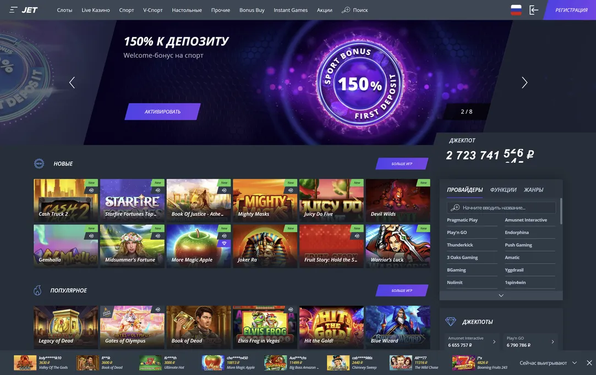The image size is (596, 375).
Task: Click the flame icon beside Популярное
Action: click(37, 290)
